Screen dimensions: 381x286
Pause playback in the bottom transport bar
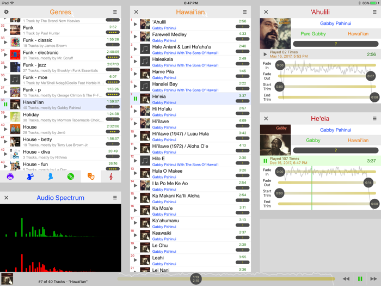click(360, 279)
